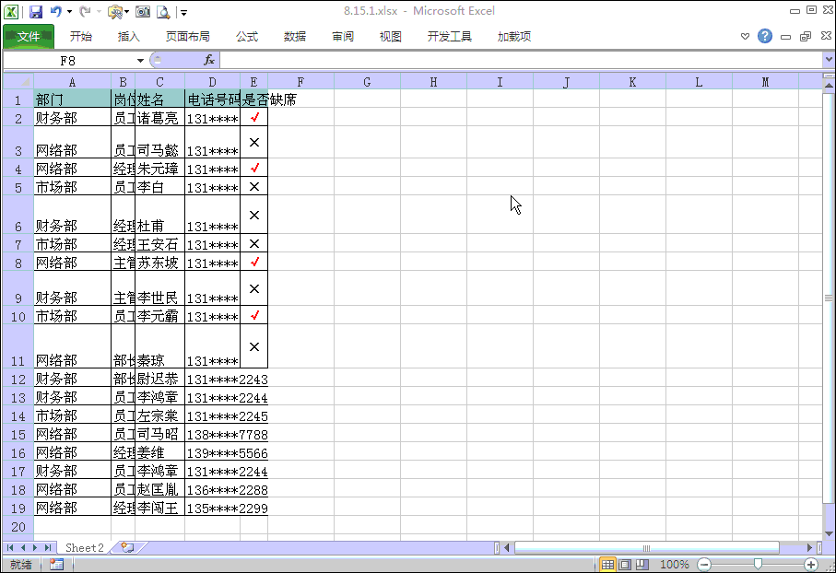The height and width of the screenshot is (573, 836).
Task: Open the 数据 Data tab
Action: [x=295, y=36]
